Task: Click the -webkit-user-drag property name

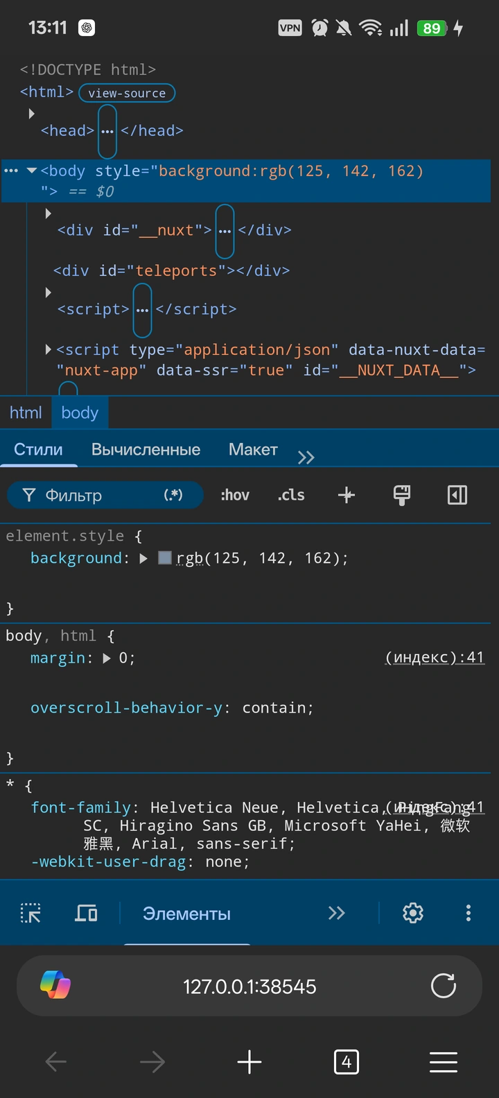Action: (108, 862)
